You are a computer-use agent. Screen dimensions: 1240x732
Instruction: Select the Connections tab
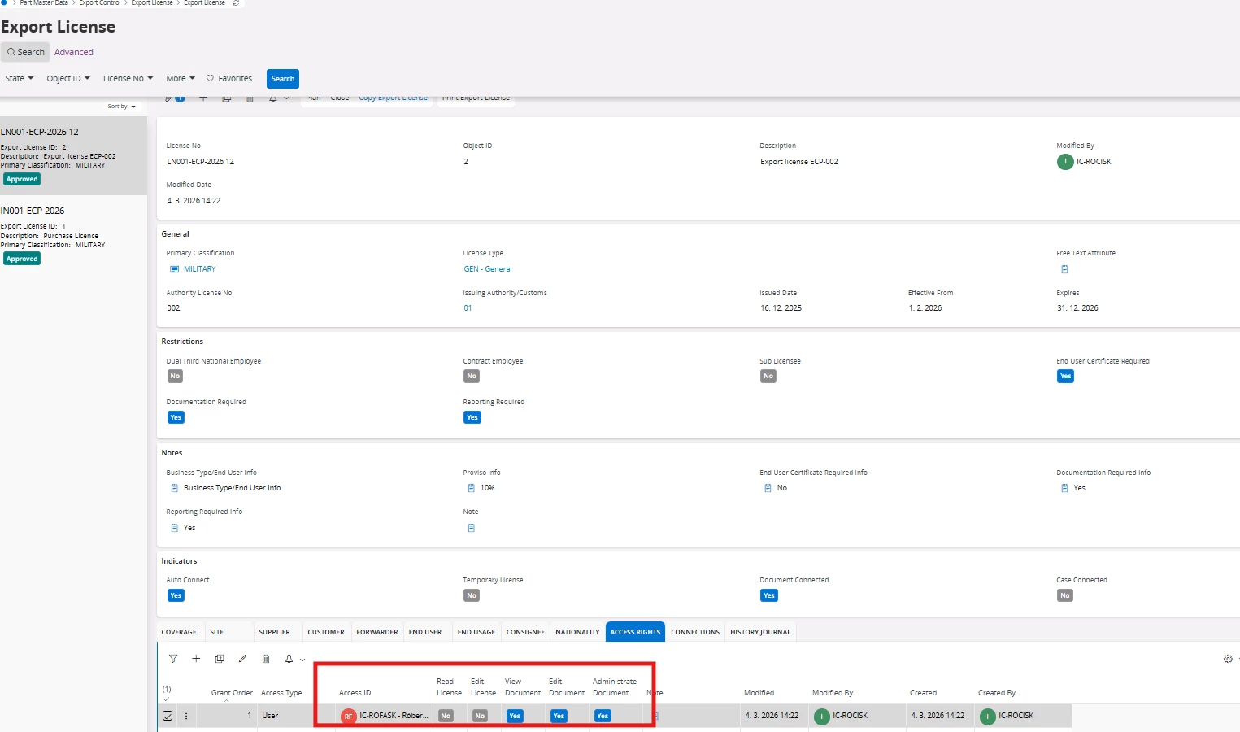click(x=695, y=632)
